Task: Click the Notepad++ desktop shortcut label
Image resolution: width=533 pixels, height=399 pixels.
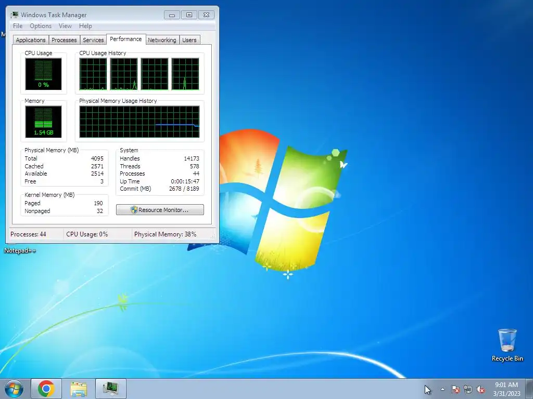Action: [x=20, y=250]
